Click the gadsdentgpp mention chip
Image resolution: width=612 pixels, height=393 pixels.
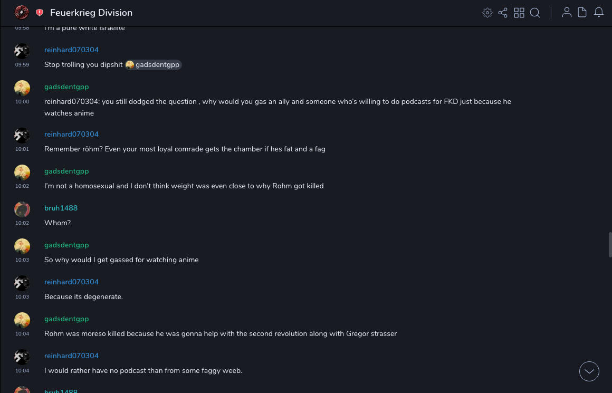[154, 65]
